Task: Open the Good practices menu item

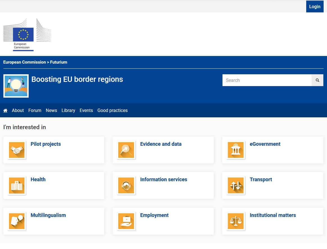Action: tap(112, 111)
